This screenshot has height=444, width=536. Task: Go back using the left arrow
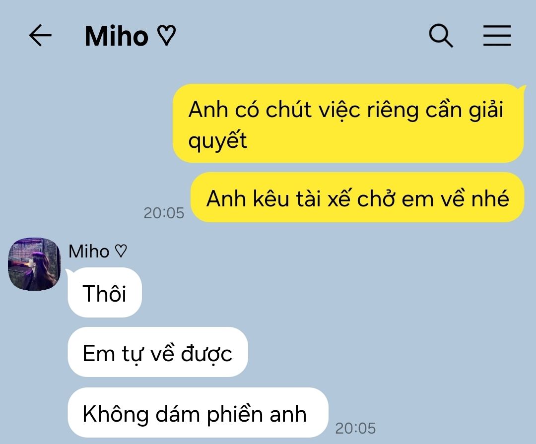pos(40,35)
